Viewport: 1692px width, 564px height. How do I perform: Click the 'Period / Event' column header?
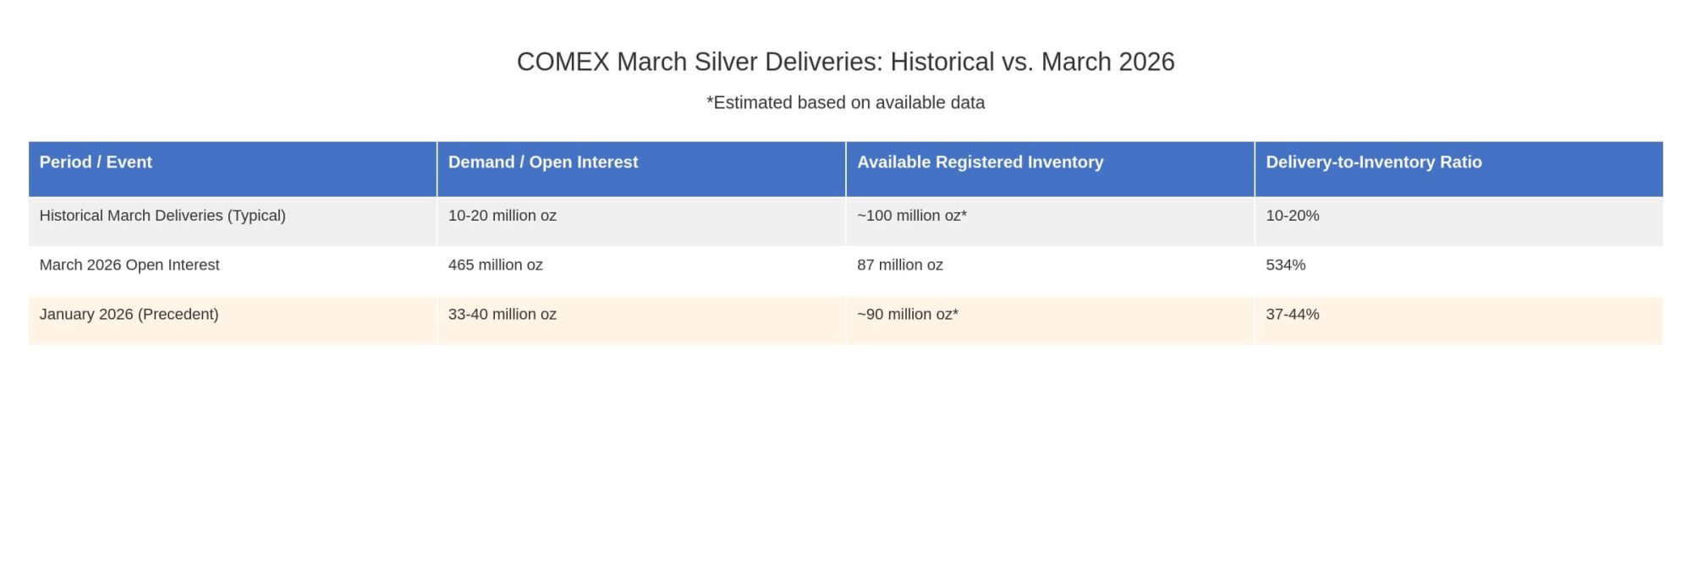(x=96, y=162)
